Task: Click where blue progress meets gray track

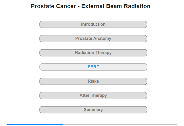Action: tap(63, 124)
